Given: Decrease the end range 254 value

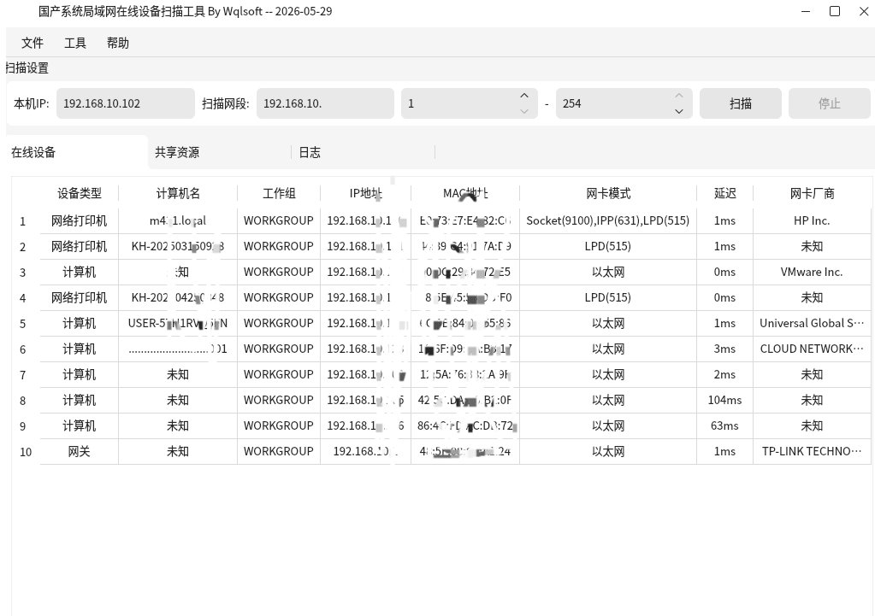Looking at the screenshot, I should point(678,111).
